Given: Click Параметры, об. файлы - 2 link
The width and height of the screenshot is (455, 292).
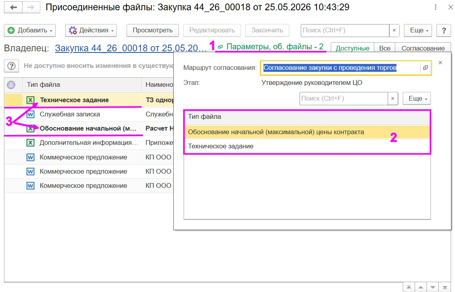Looking at the screenshot, I should coord(275,47).
